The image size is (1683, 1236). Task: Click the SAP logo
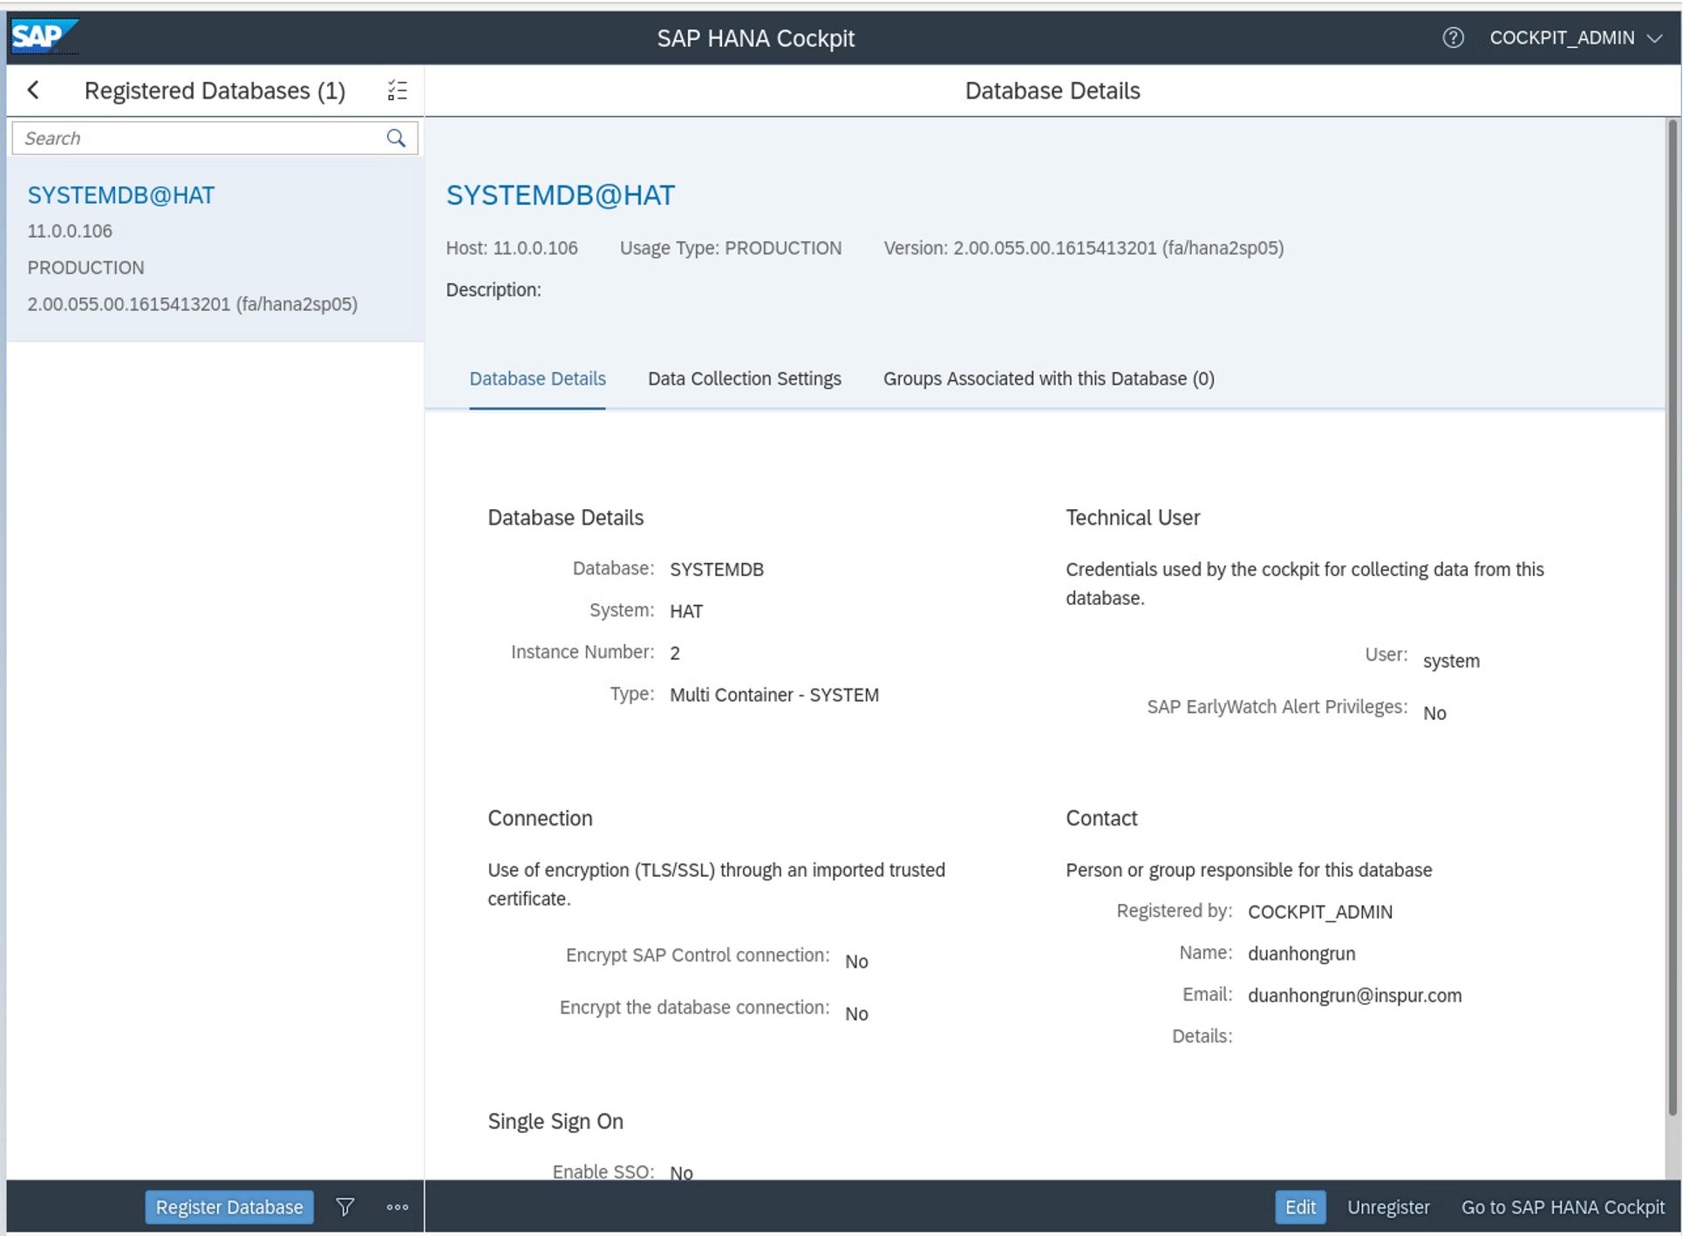click(x=43, y=37)
